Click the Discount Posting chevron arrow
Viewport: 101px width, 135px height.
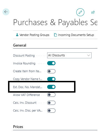(89, 55)
